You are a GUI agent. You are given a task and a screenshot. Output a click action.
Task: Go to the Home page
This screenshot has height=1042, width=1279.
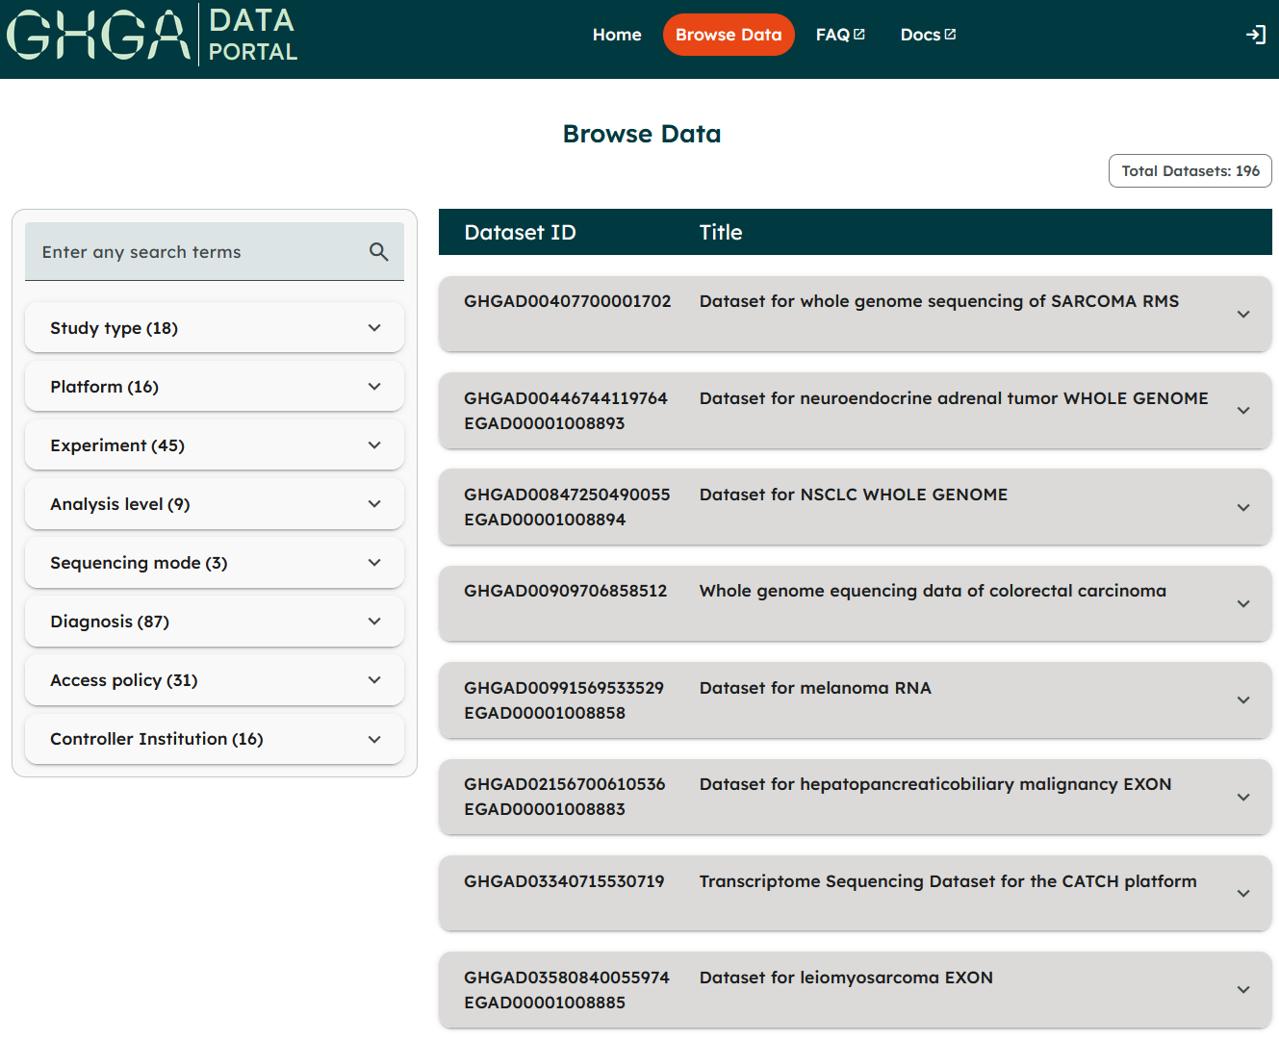[x=617, y=35]
